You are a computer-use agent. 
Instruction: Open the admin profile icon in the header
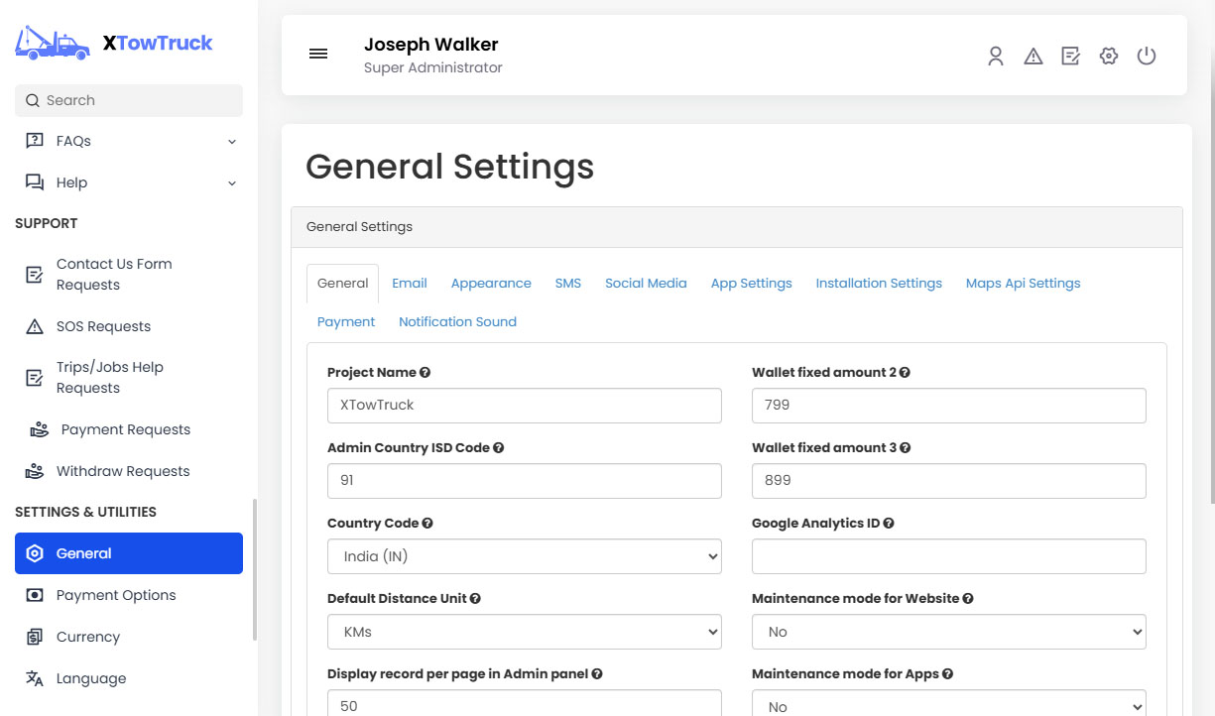point(996,57)
